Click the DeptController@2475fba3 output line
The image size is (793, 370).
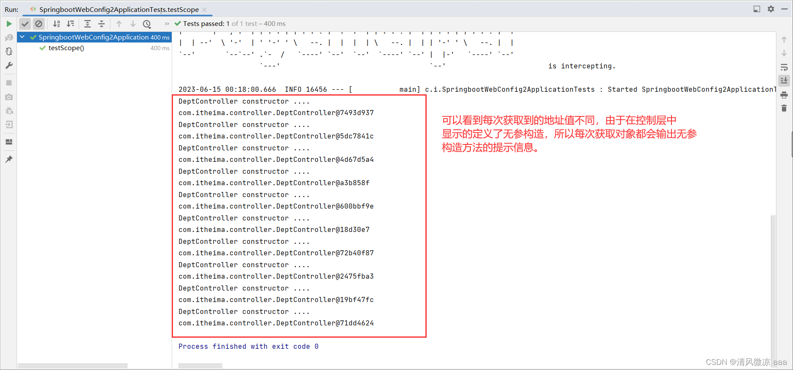click(x=276, y=276)
